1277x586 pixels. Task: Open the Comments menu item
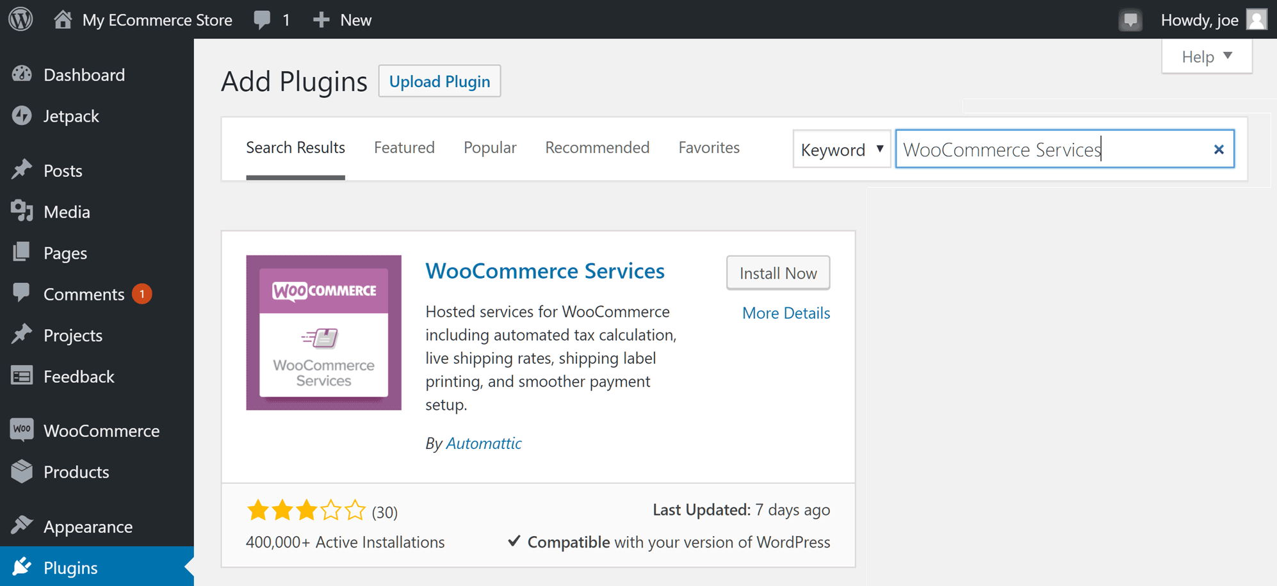click(x=97, y=294)
